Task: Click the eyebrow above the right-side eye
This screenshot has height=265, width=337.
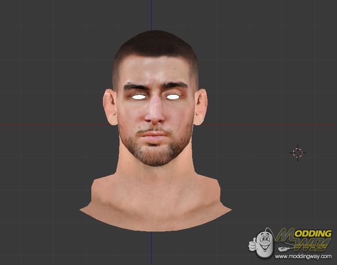Action: [174, 86]
